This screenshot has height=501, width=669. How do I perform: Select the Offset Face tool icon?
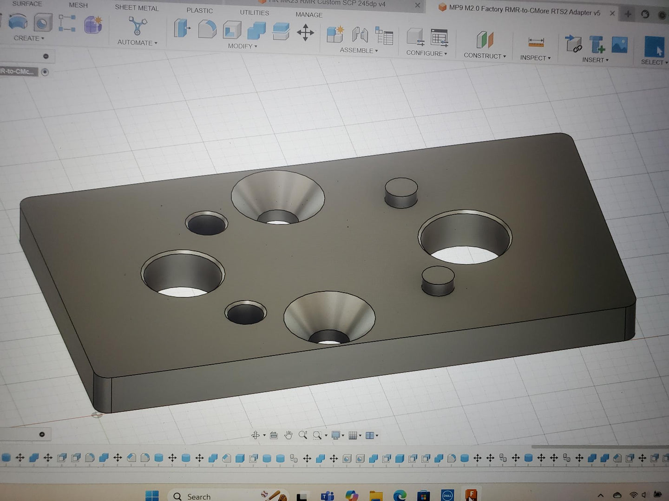(x=281, y=32)
